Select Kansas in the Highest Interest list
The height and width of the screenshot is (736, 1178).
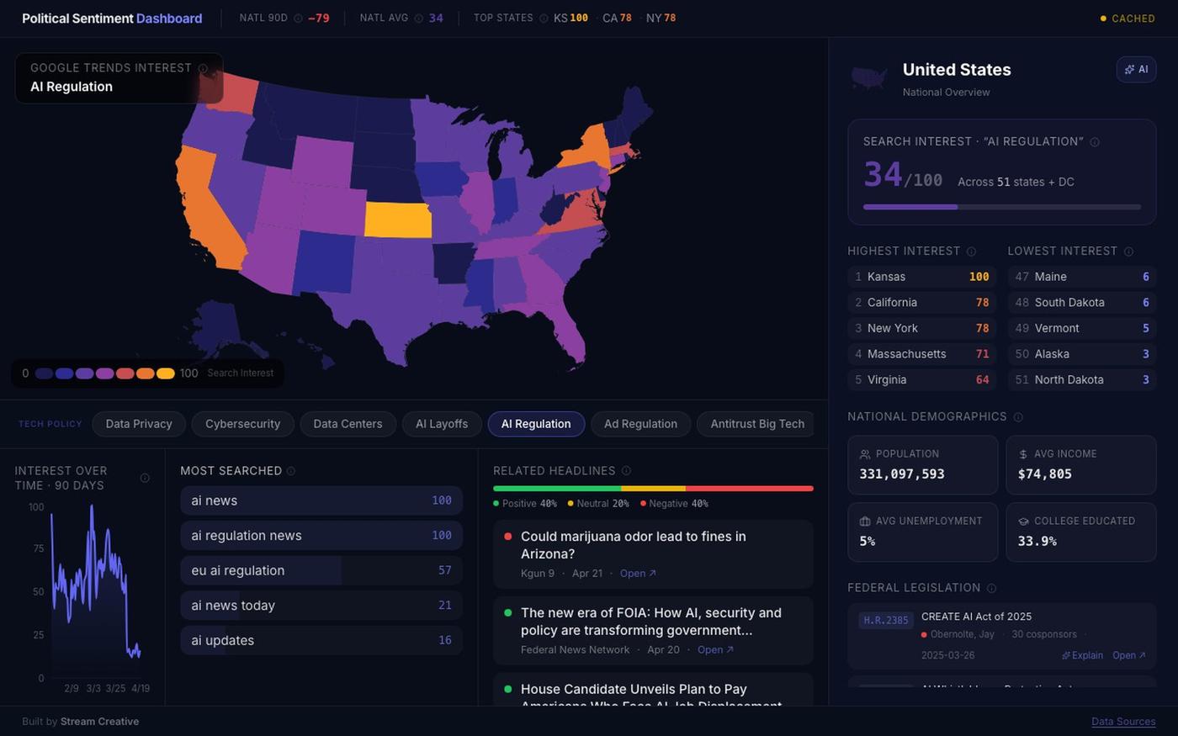tap(922, 277)
